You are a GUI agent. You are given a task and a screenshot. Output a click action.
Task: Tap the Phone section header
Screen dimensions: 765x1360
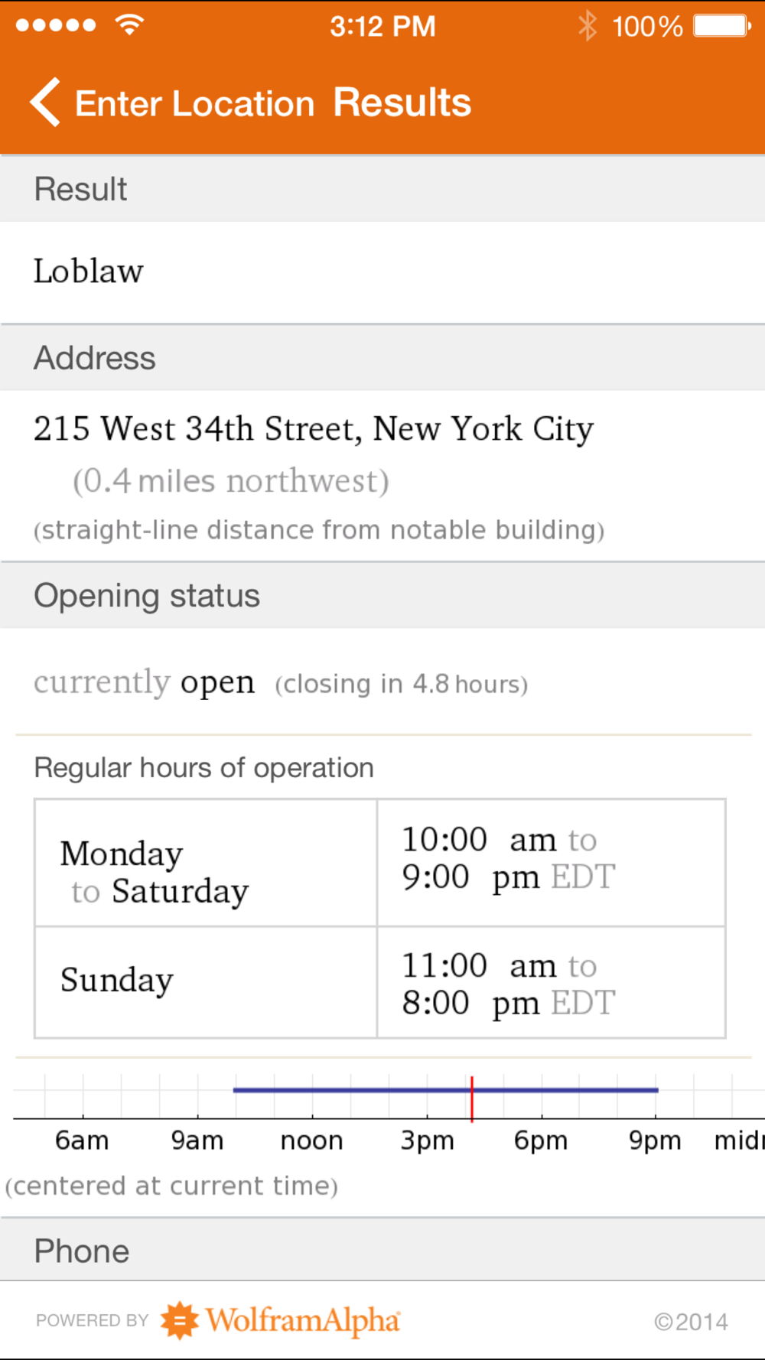(382, 1250)
